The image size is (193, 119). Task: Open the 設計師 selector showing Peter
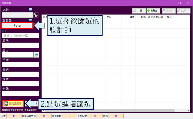17,25
